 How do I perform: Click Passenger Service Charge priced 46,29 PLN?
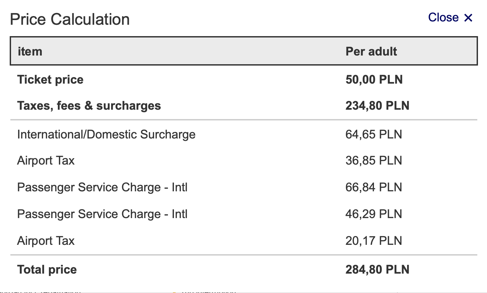pyautogui.click(x=102, y=214)
